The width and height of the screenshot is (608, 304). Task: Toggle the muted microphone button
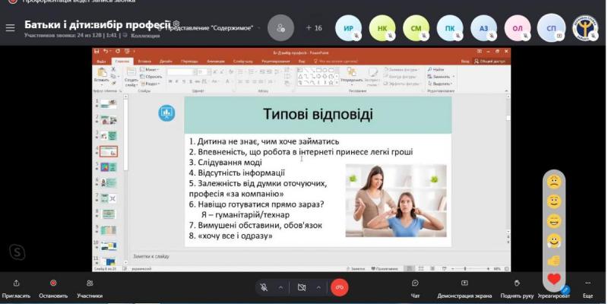tap(264, 287)
